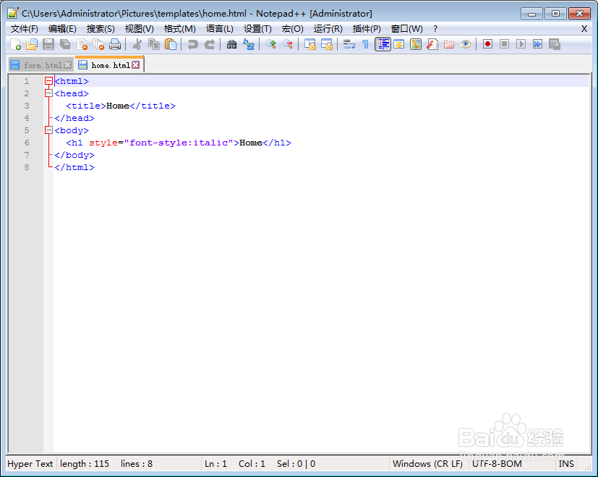The height and width of the screenshot is (477, 598).
Task: Click the Open file folder icon
Action: click(32, 44)
